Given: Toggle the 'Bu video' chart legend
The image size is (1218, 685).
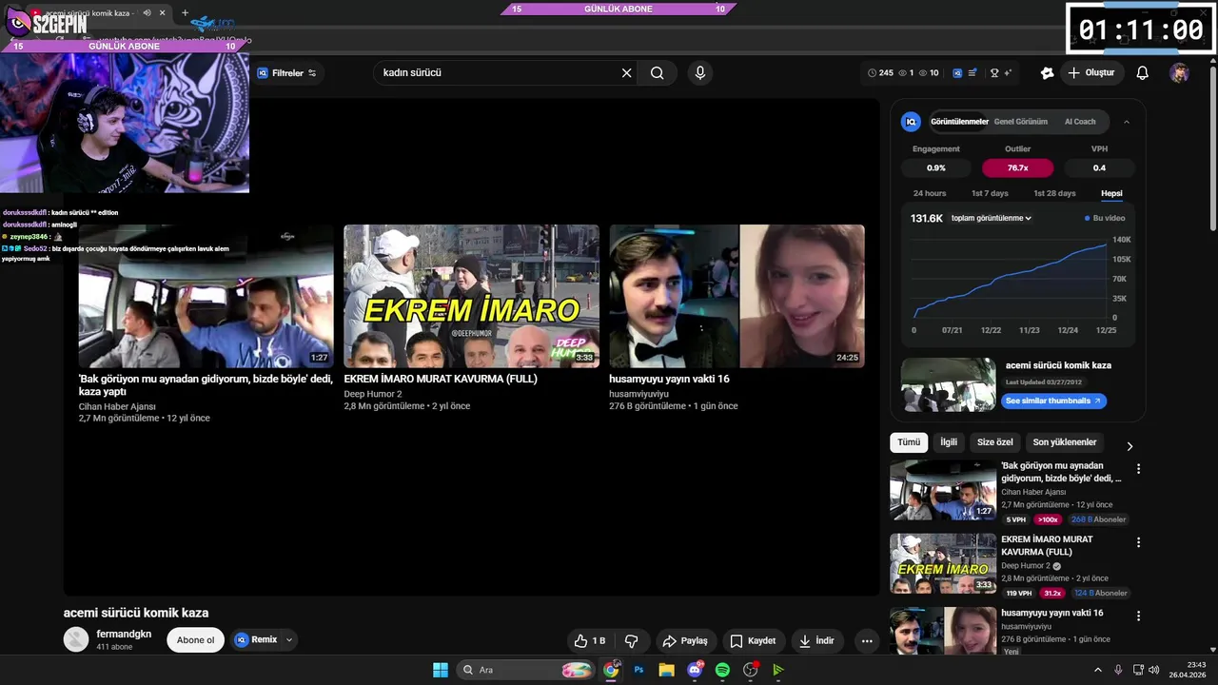Looking at the screenshot, I should click(1105, 218).
